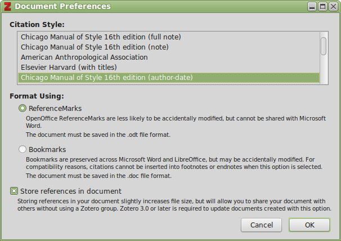Select American Anthropological Association style
This screenshot has width=341, height=241.
tap(169, 57)
